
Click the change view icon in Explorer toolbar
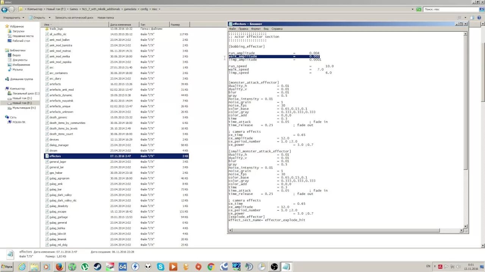tap(460, 17)
